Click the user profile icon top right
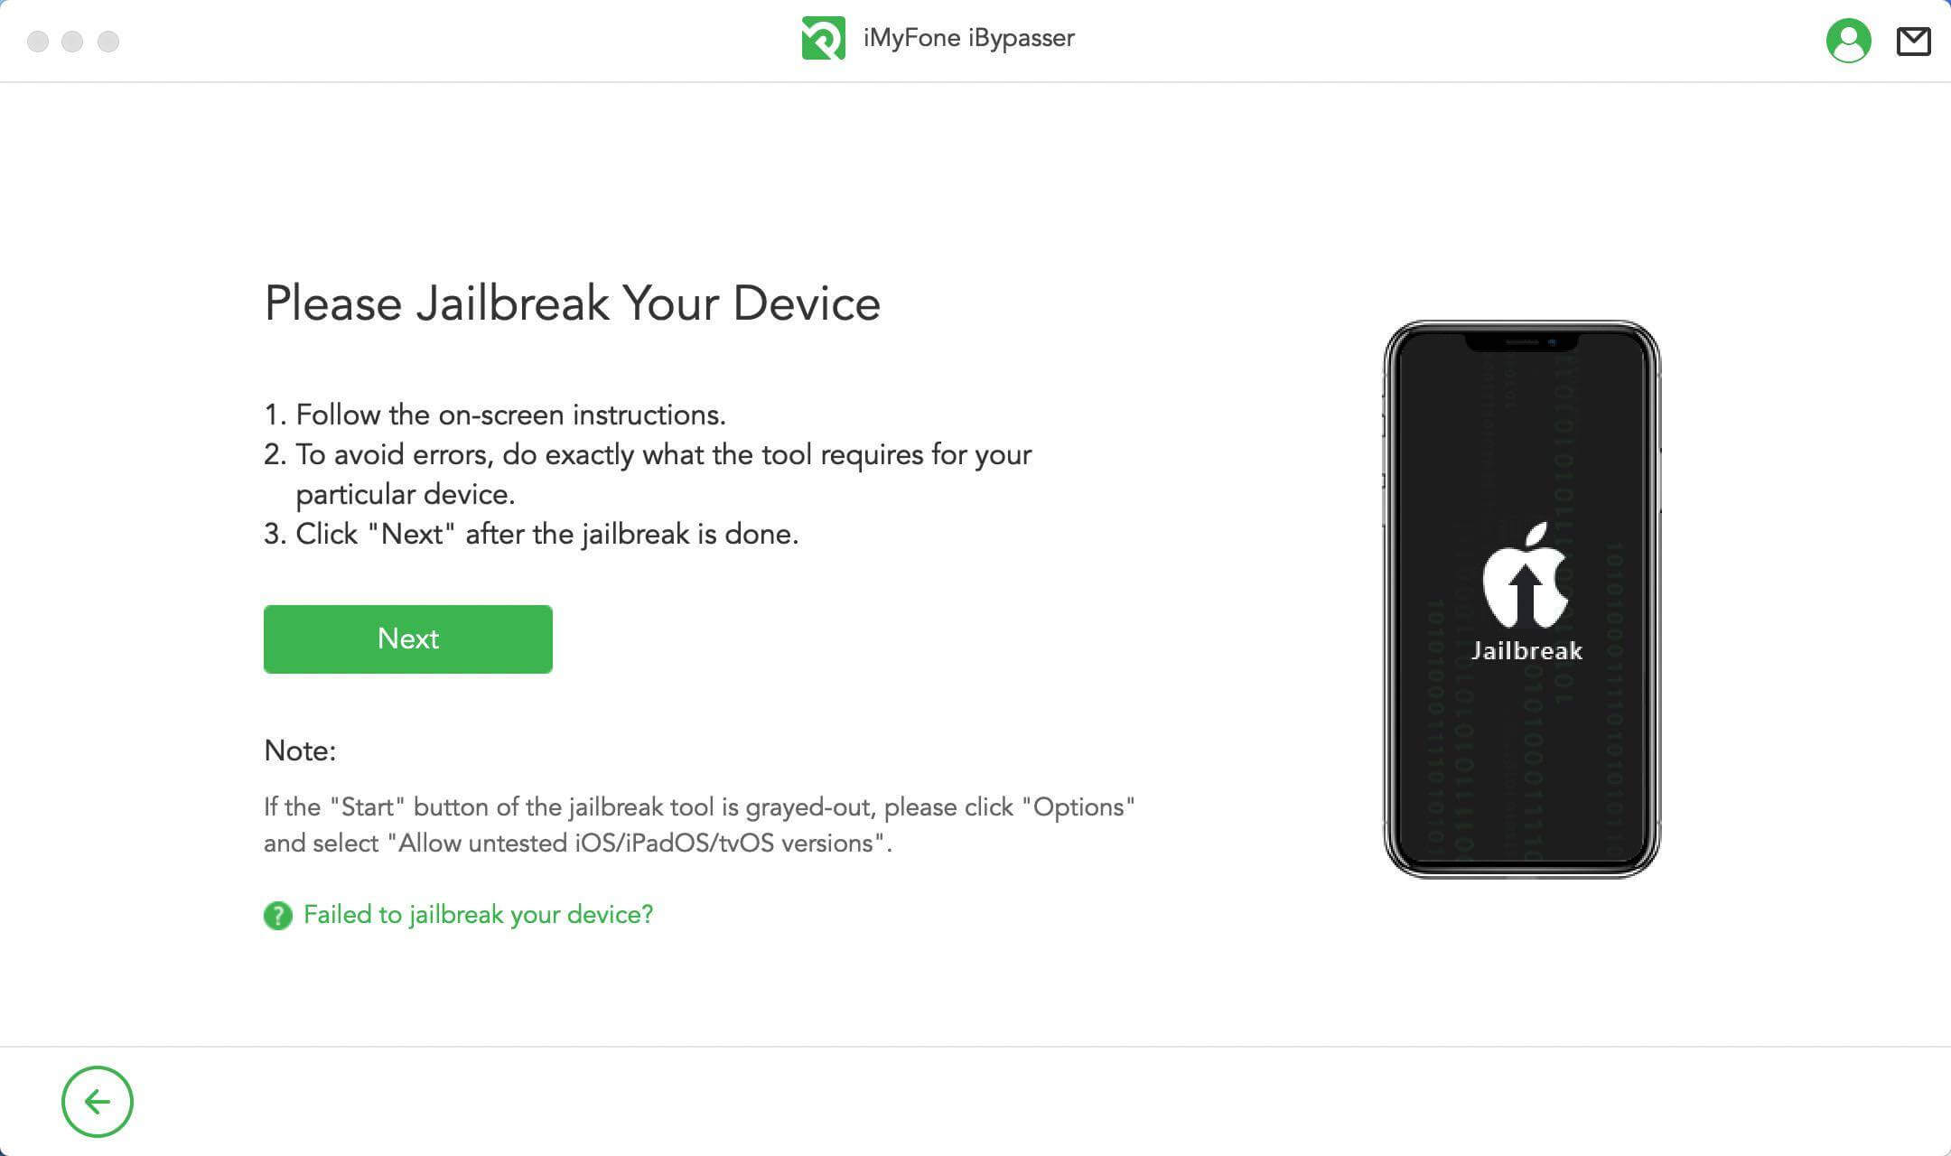This screenshot has height=1156, width=1951. pos(1848,39)
